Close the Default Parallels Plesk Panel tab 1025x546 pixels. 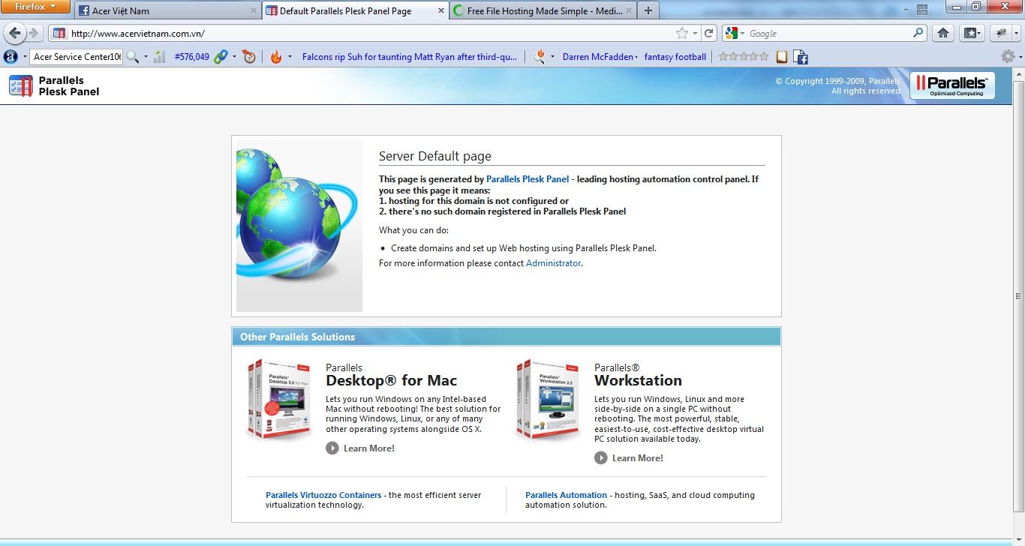[x=441, y=10]
